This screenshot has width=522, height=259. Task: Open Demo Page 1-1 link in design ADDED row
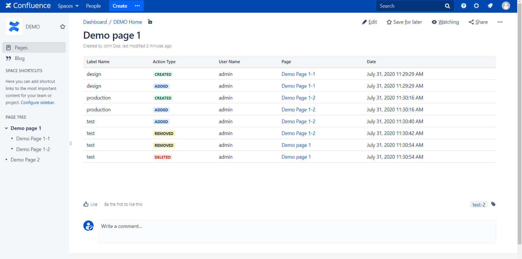[298, 86]
